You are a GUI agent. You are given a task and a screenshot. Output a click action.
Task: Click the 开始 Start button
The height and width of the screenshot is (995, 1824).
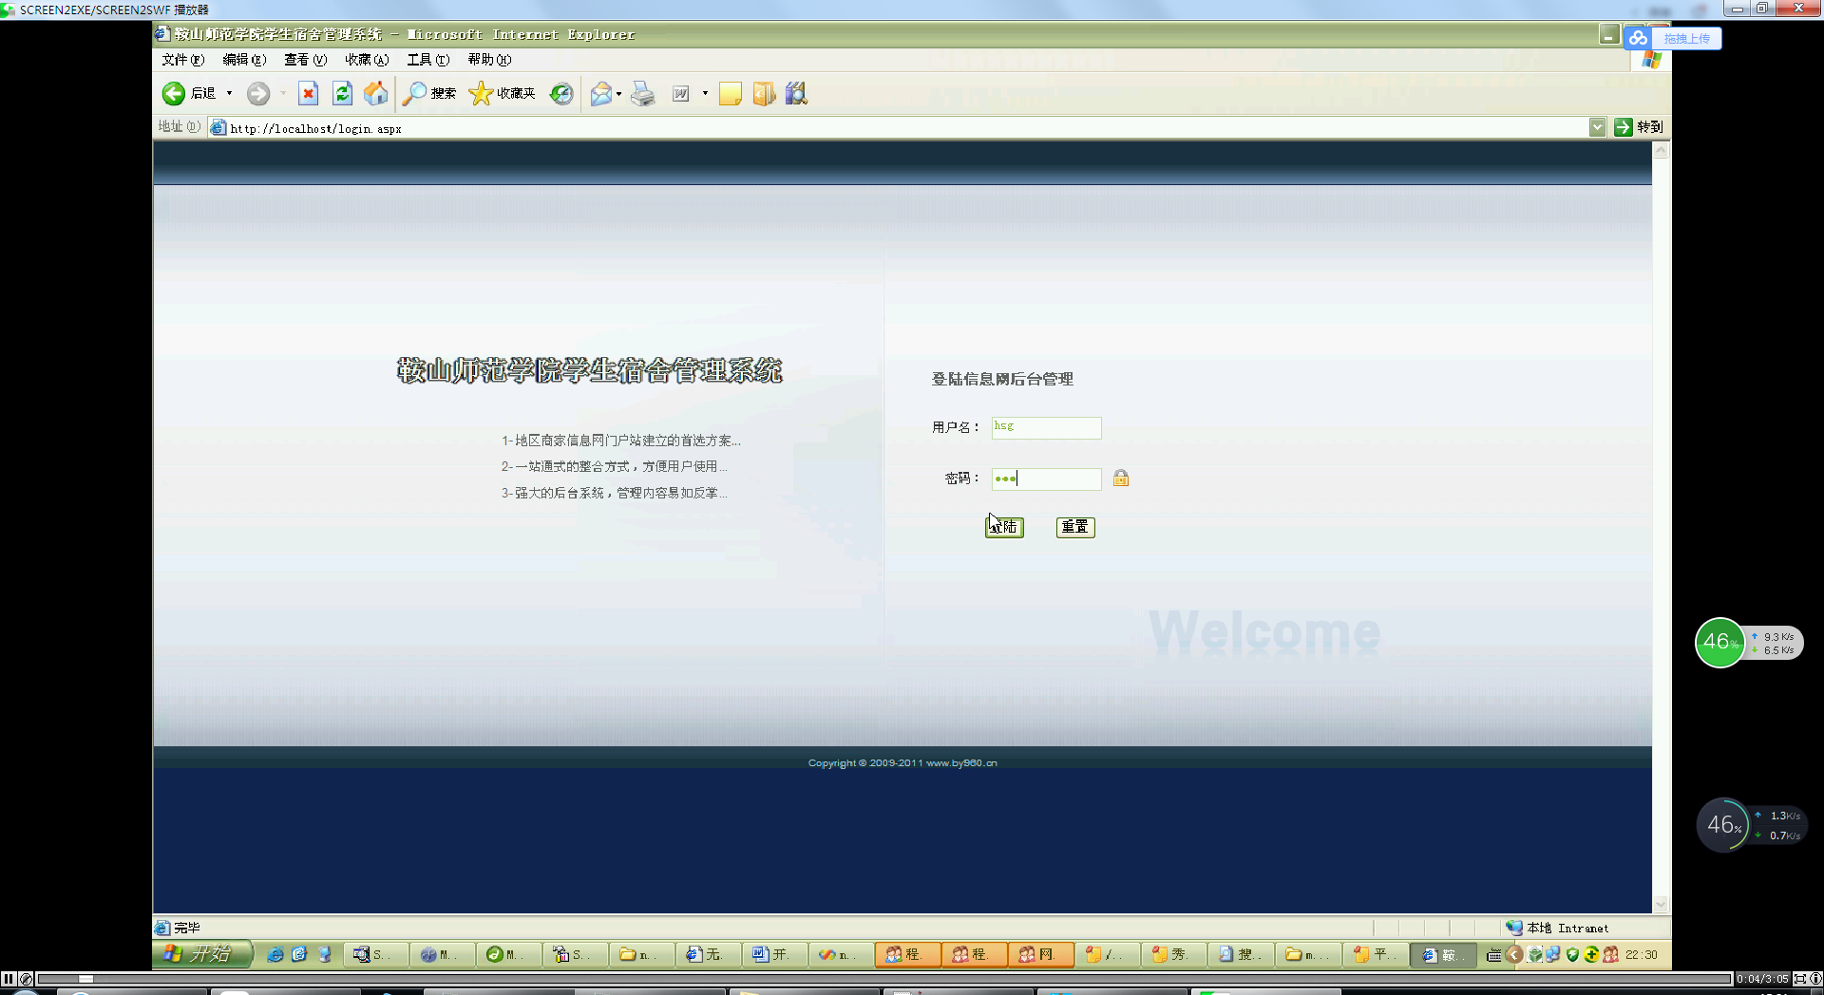click(x=202, y=954)
